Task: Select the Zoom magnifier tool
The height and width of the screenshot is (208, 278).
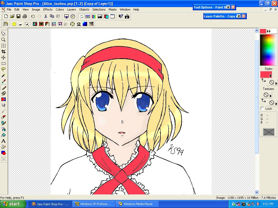Action: pos(3,40)
